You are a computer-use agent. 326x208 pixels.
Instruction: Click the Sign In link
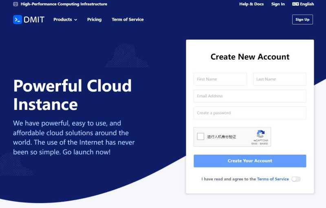tap(278, 4)
